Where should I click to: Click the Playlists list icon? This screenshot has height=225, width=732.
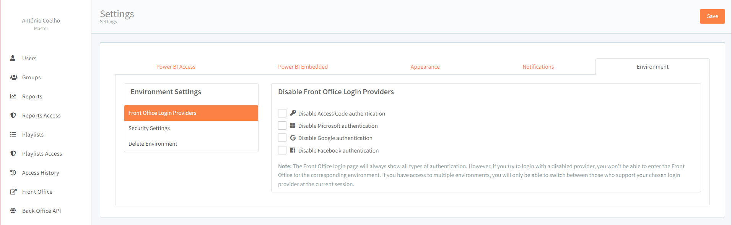click(x=13, y=134)
